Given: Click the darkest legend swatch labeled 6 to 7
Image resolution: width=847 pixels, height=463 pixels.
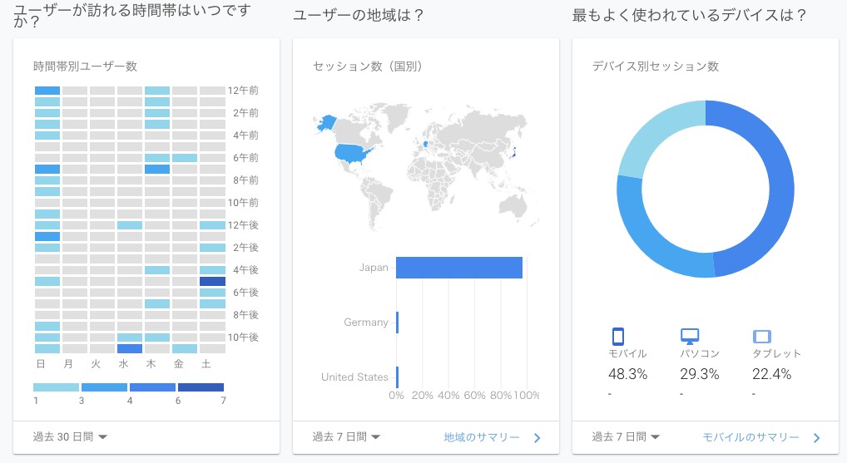Looking at the screenshot, I should point(201,387).
